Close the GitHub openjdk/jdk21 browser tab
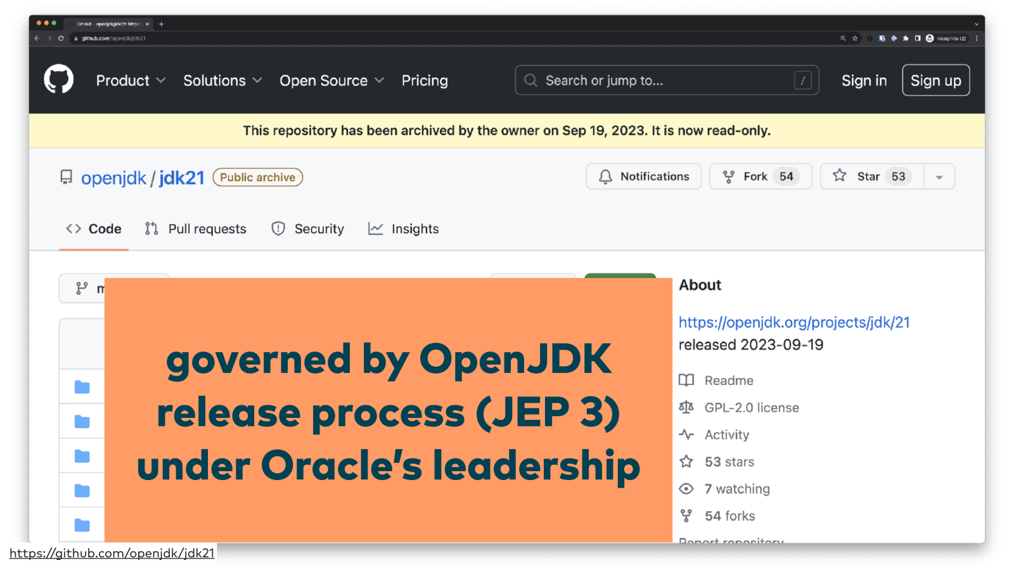1014x570 pixels. [x=147, y=24]
